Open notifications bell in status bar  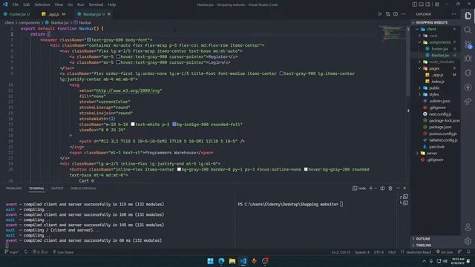point(468,252)
